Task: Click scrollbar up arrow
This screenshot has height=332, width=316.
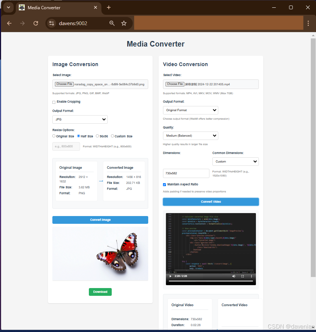Action: 313,35
